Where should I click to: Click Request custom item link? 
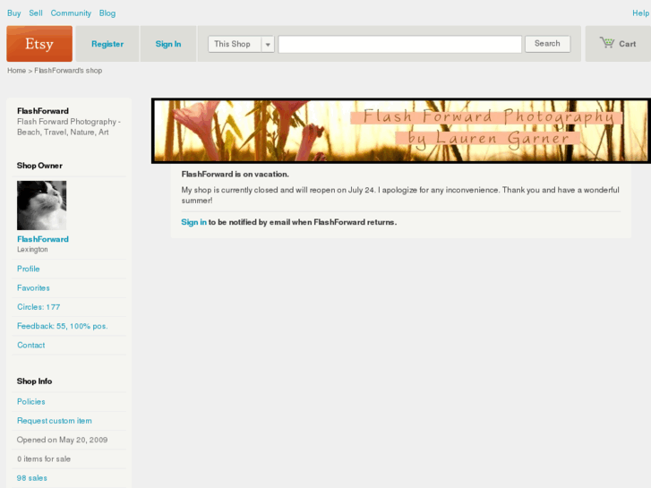[x=55, y=421]
